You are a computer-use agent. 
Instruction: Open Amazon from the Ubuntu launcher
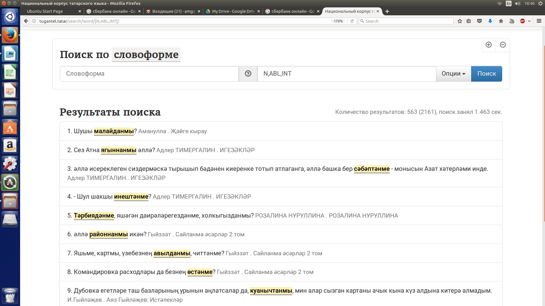[x=10, y=146]
